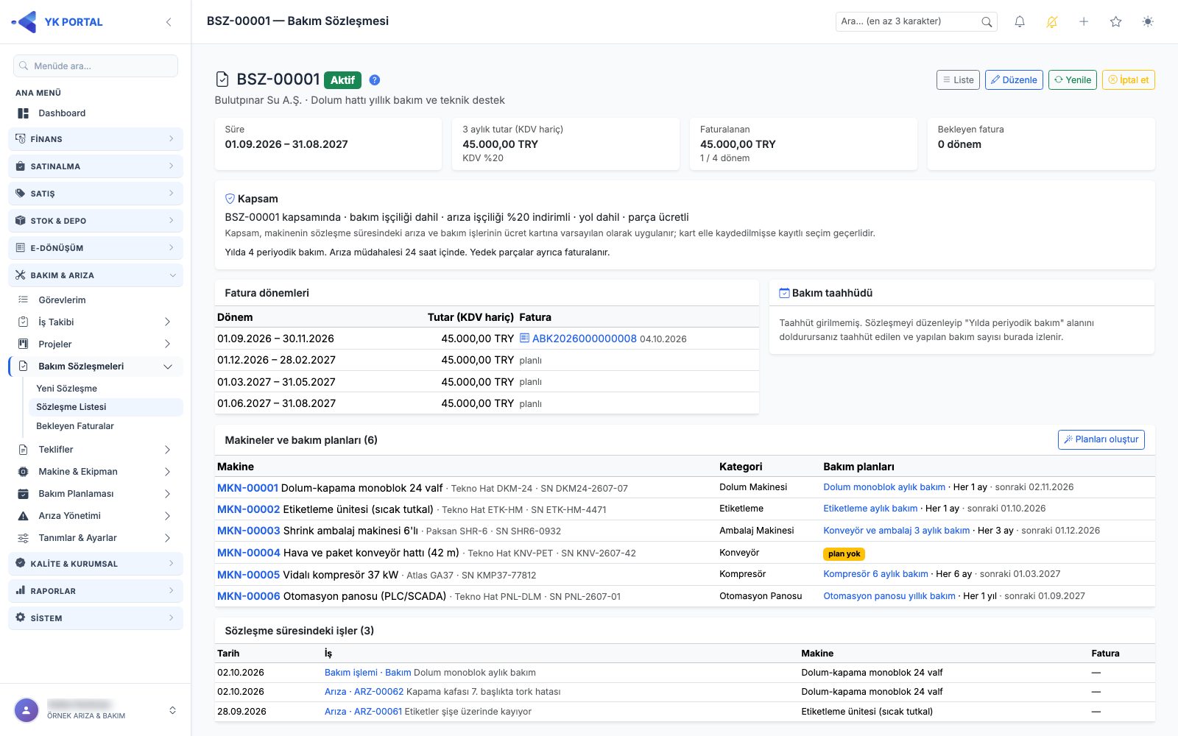
Task: Expand FİNANS menu section
Action: coord(96,139)
